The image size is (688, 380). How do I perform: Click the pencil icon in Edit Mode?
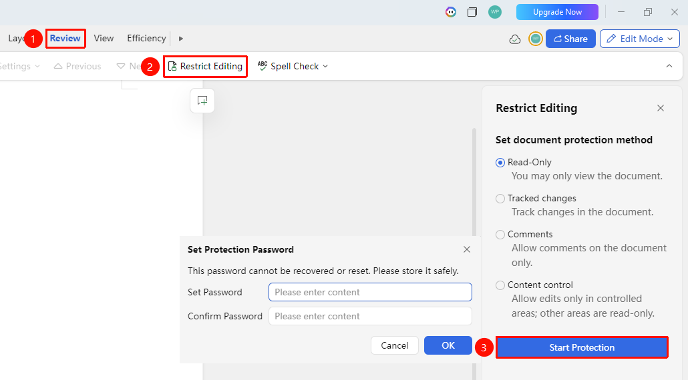611,39
